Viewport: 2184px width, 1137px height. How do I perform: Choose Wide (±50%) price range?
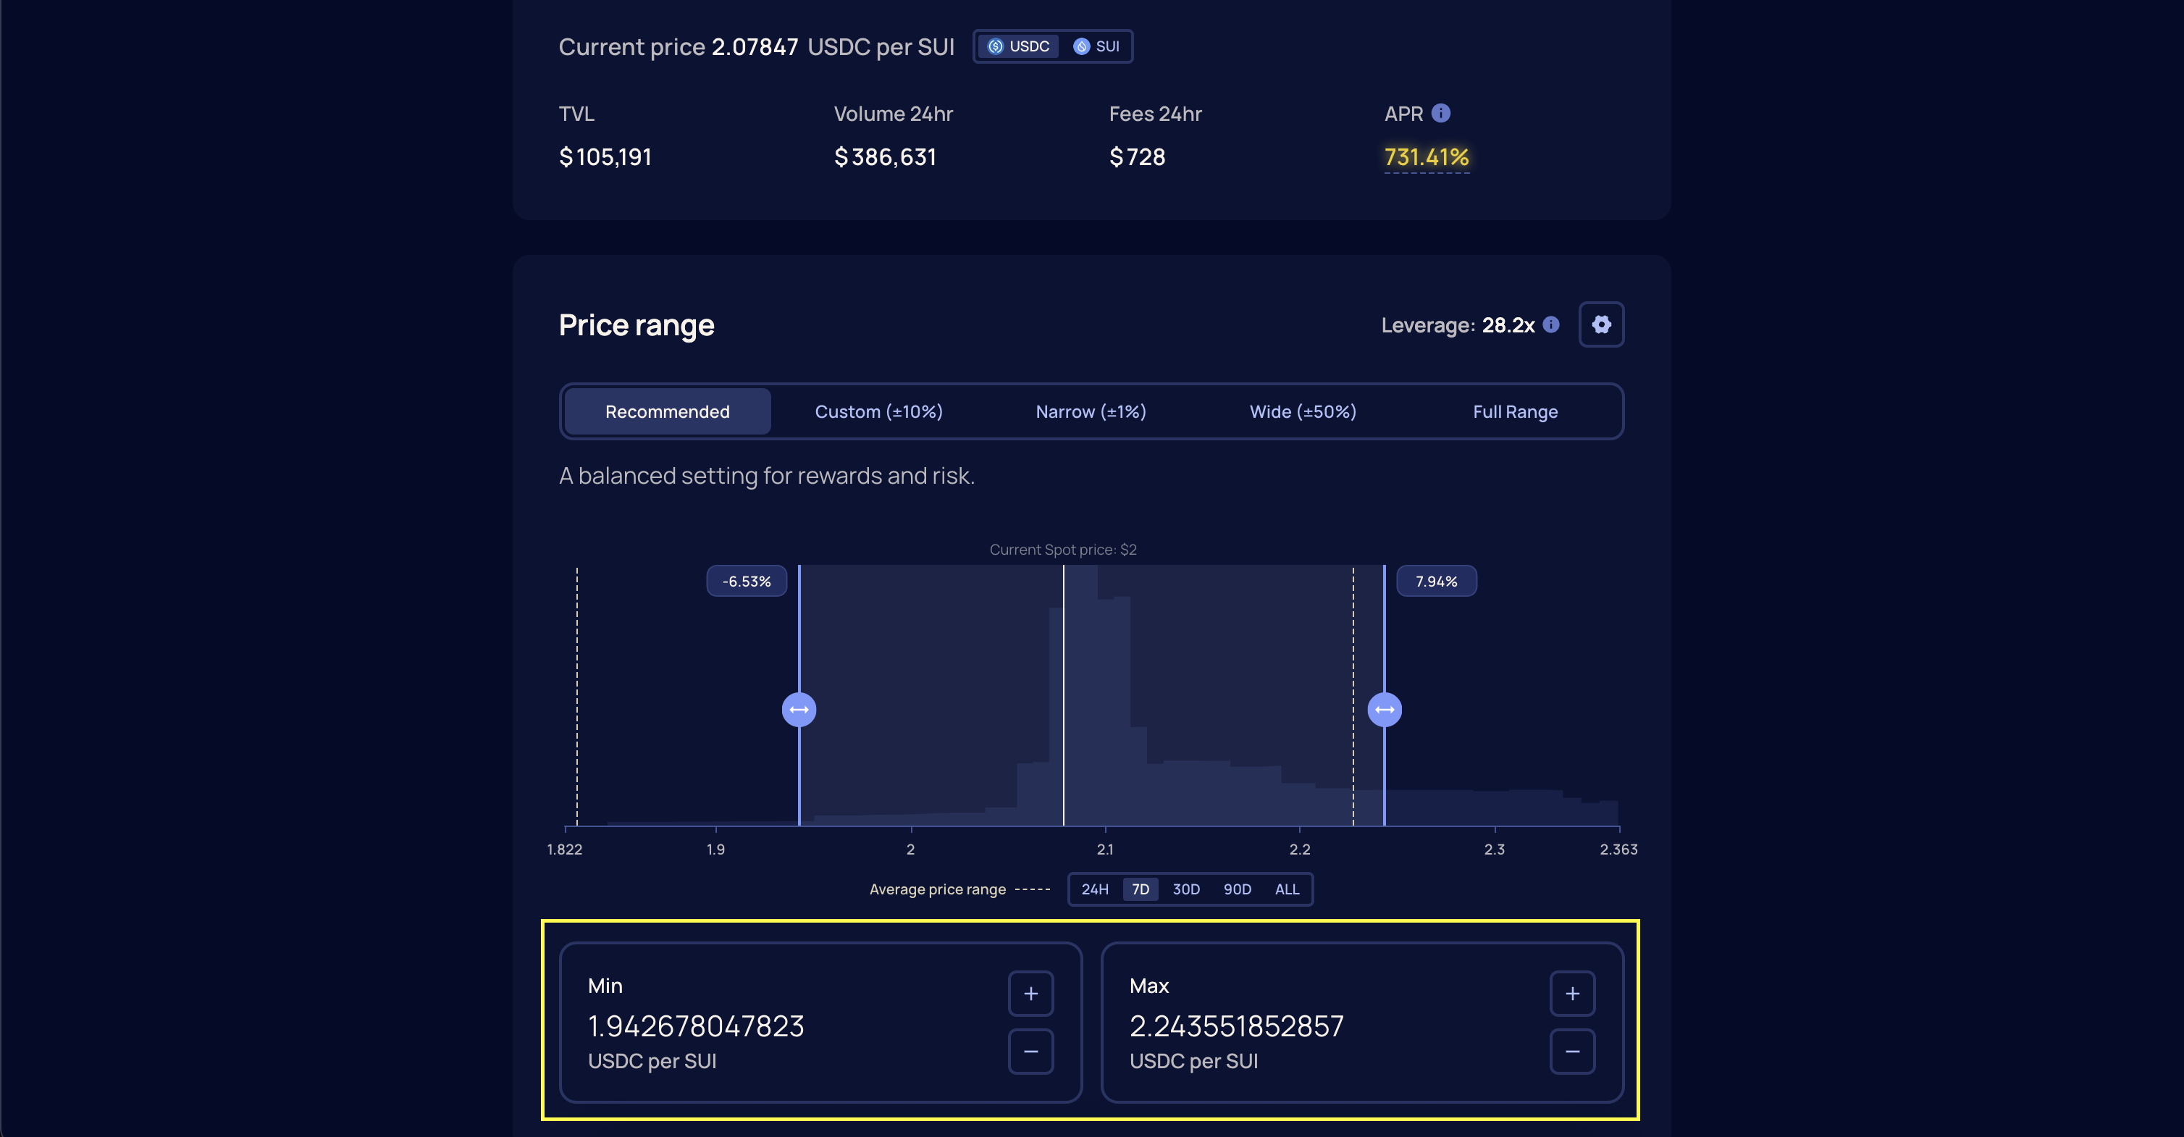1302,411
